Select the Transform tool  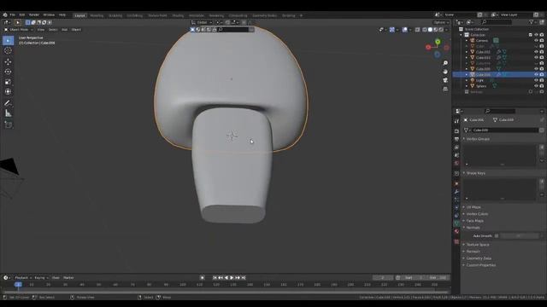click(x=8, y=92)
